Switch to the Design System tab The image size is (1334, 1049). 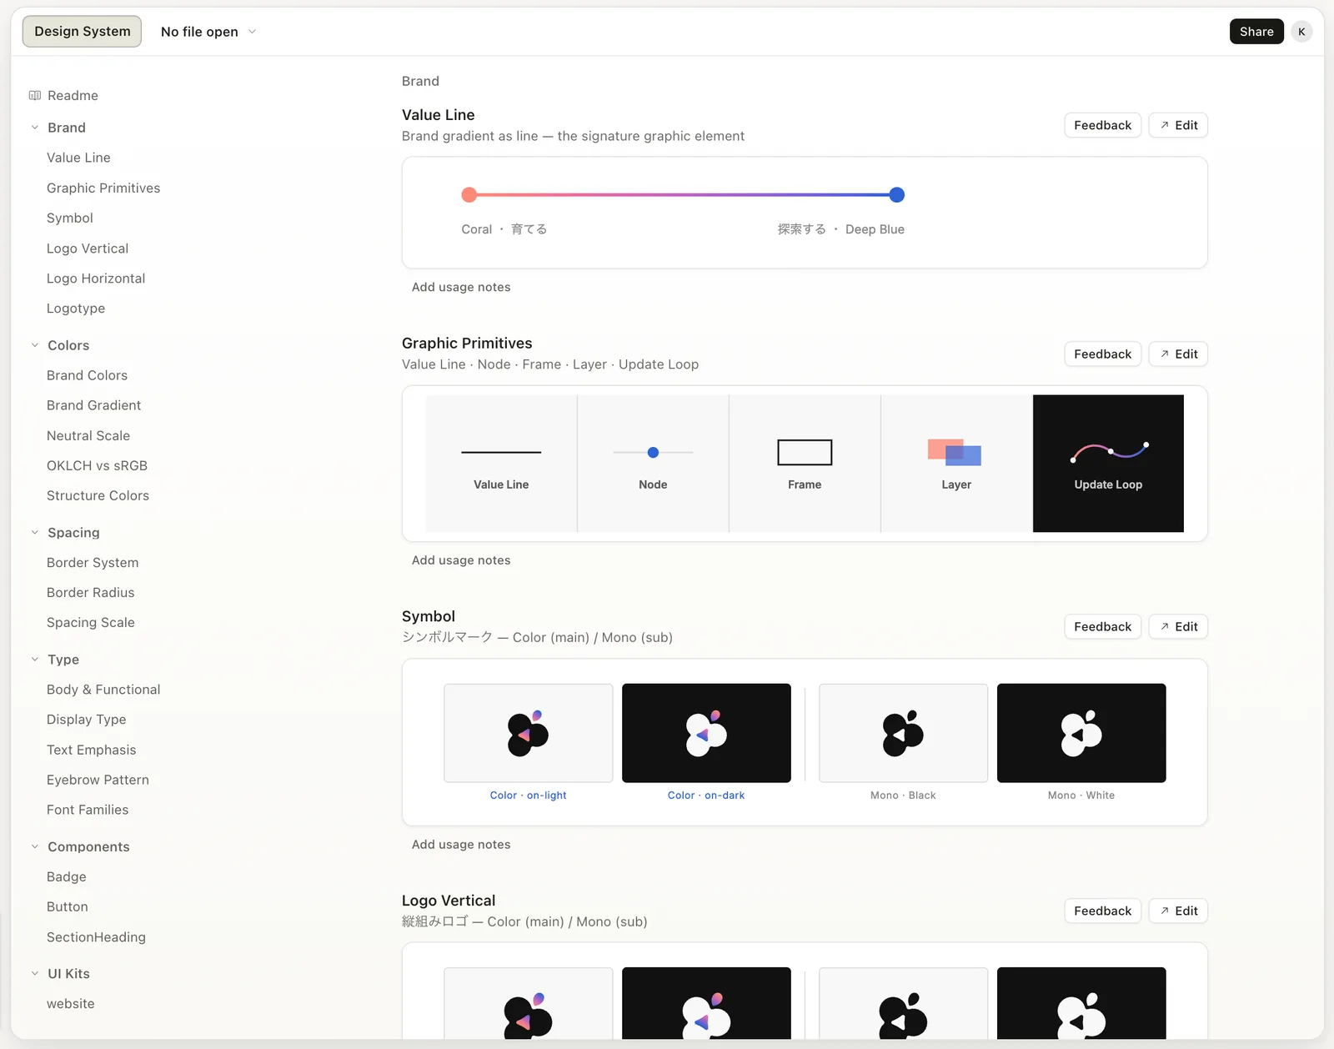point(82,32)
